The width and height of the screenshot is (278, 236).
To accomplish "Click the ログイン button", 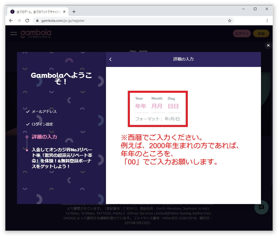I will click(242, 33).
